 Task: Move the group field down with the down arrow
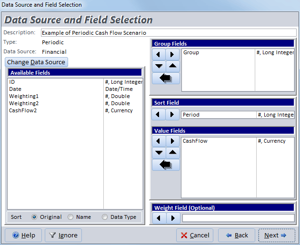coord(159,66)
